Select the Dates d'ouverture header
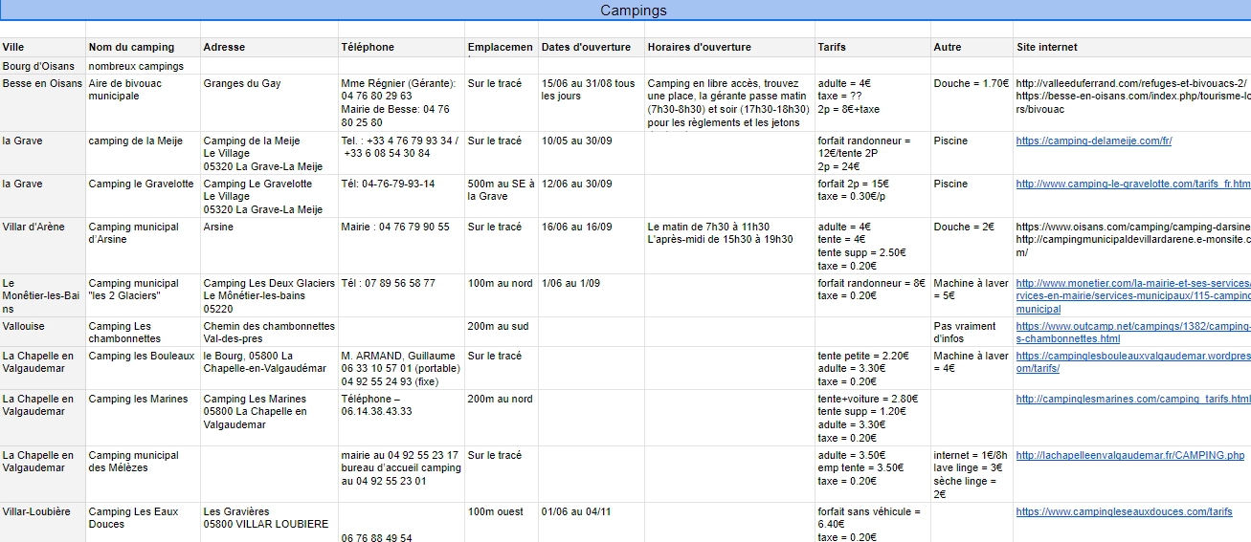This screenshot has height=542, width=1251. click(591, 47)
